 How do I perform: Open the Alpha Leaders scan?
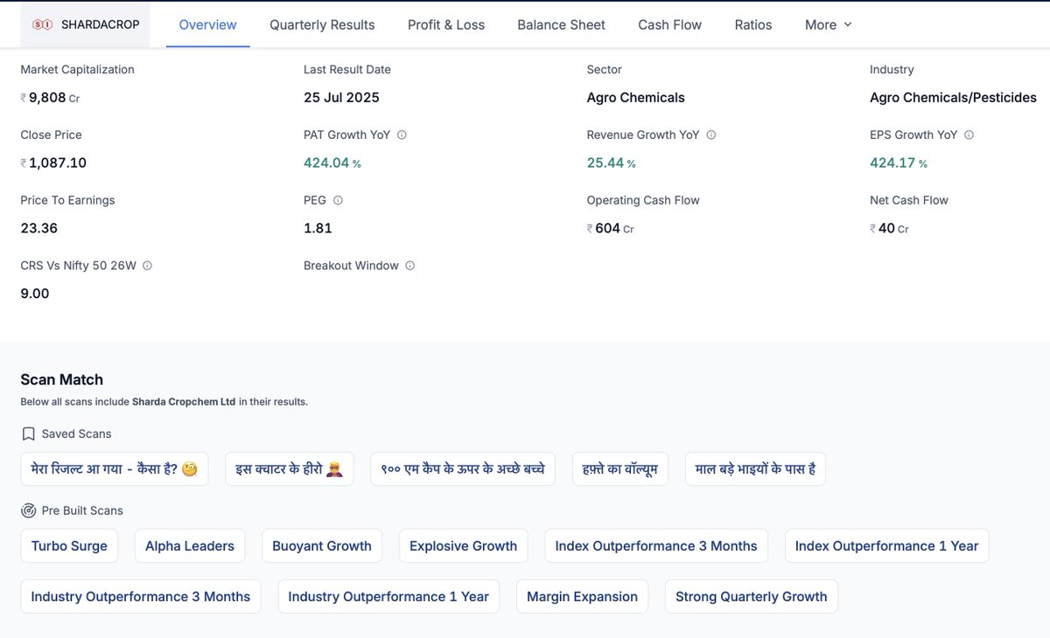[x=190, y=546]
